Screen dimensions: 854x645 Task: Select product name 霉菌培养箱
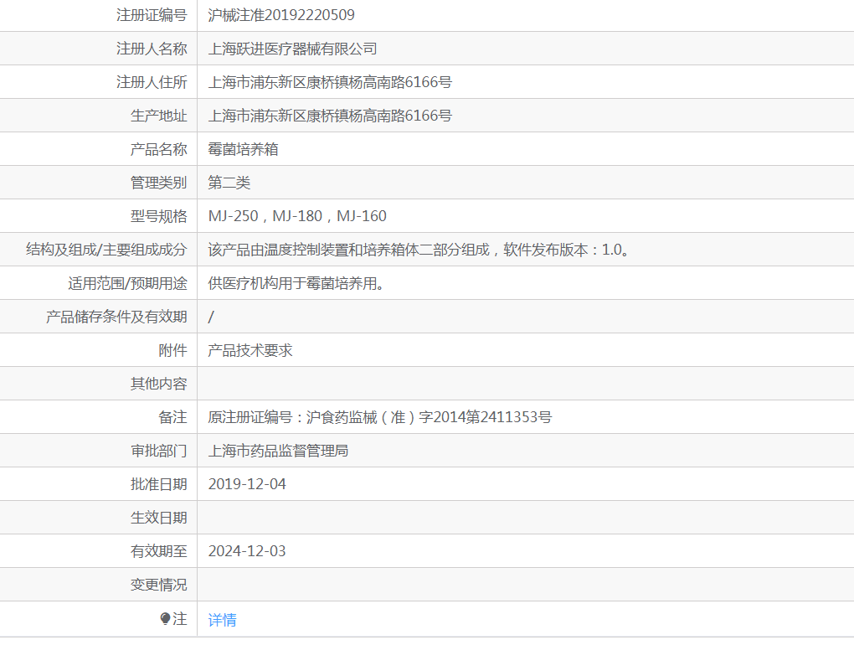243,149
